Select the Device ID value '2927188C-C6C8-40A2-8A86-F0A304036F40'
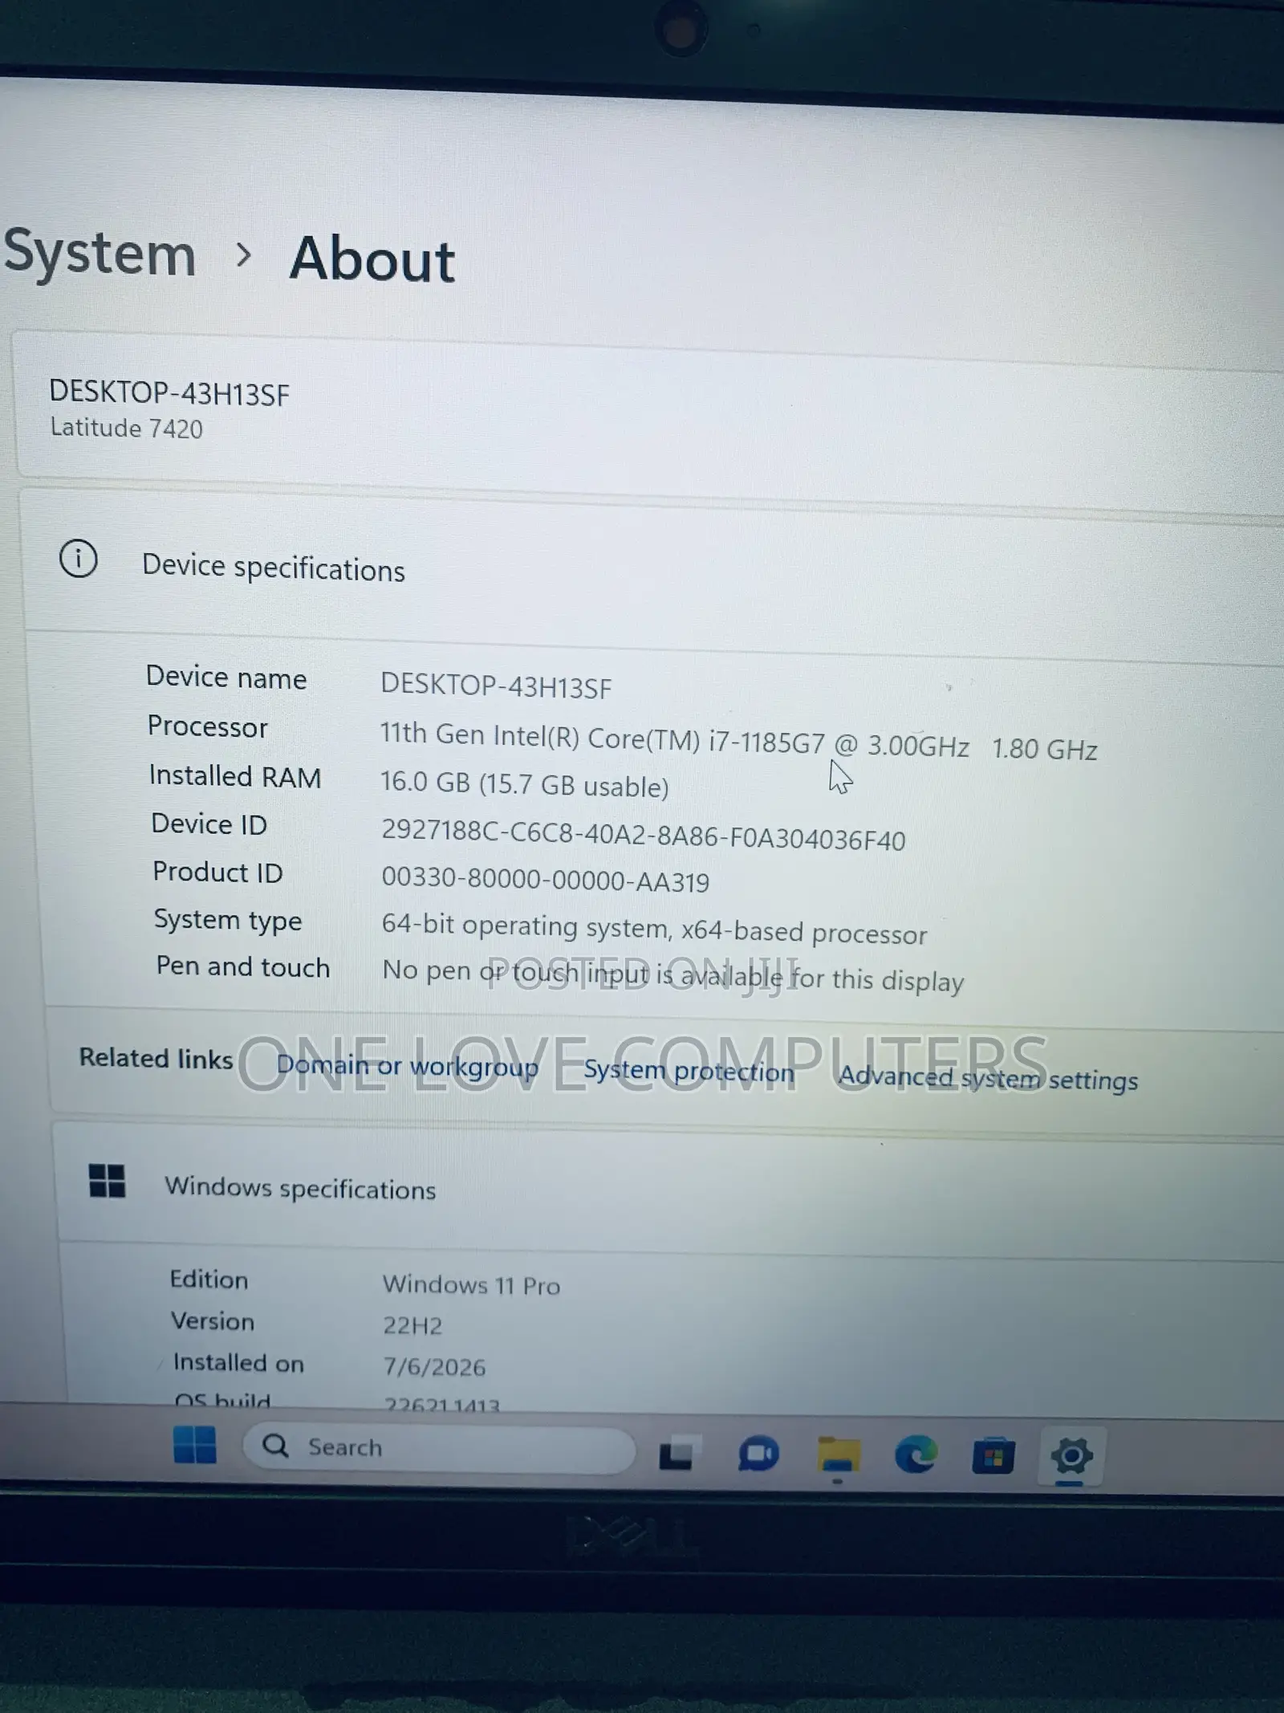Screen dimensions: 1284x1713 (x=643, y=835)
